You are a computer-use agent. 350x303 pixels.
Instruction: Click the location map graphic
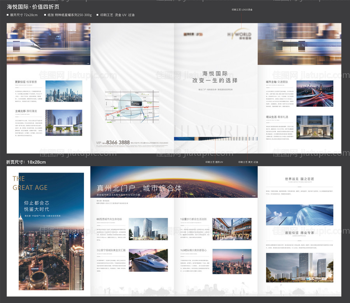(x=132, y=106)
